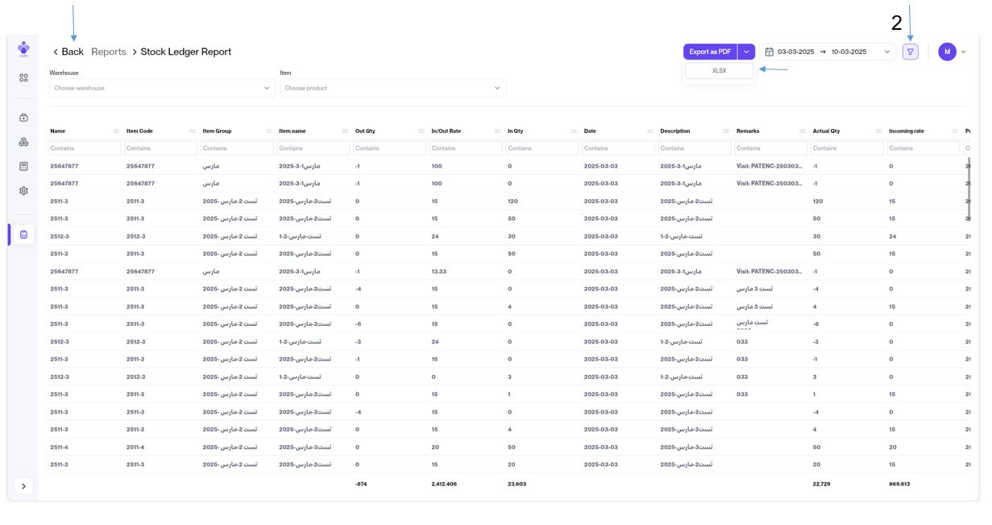This screenshot has height=525, width=992.
Task: Open the dashboard grid icon in sidebar
Action: [23, 78]
